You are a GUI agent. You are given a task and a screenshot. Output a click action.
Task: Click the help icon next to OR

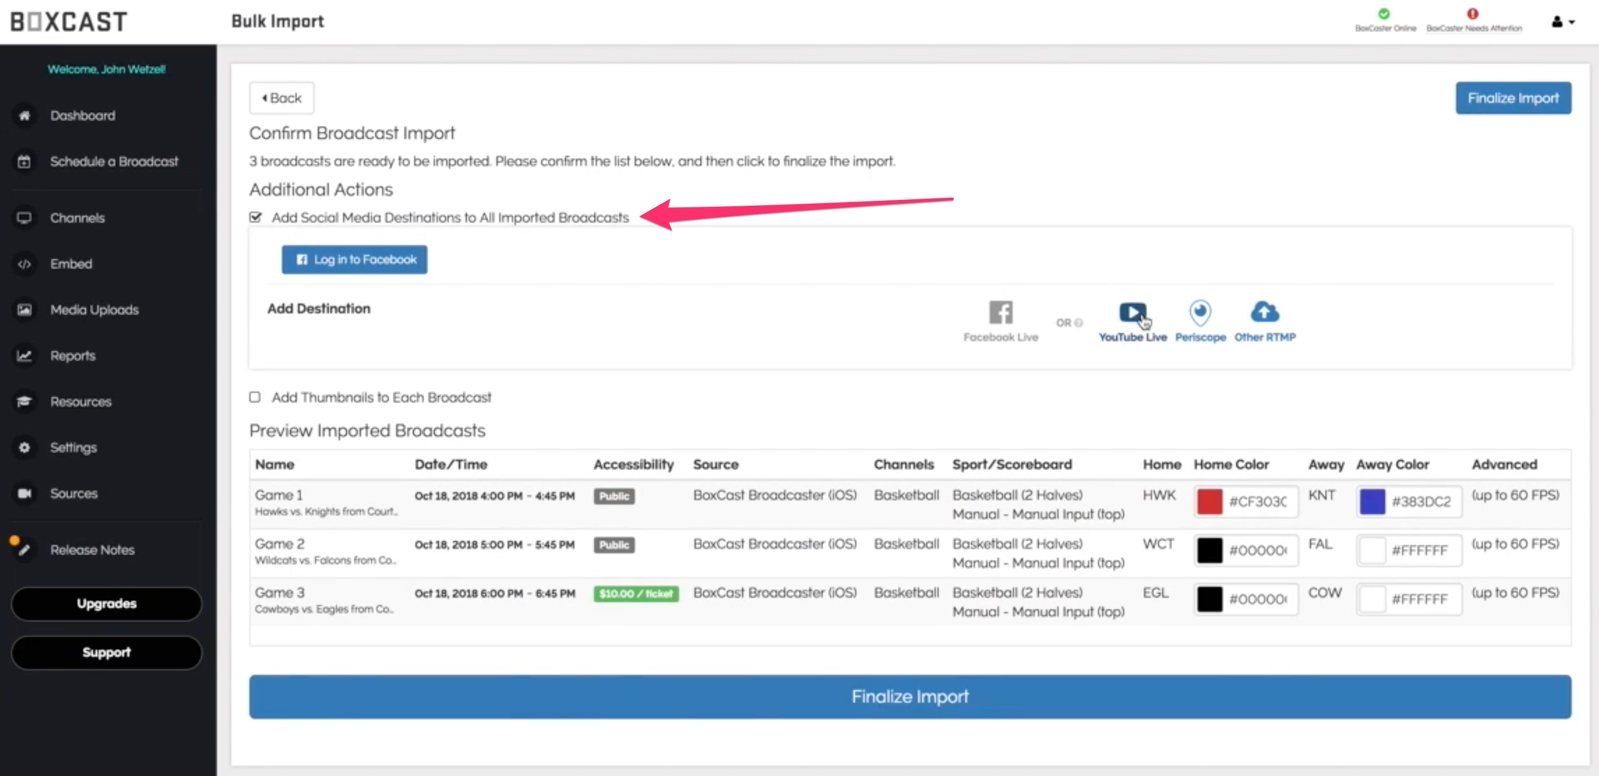[1079, 323]
